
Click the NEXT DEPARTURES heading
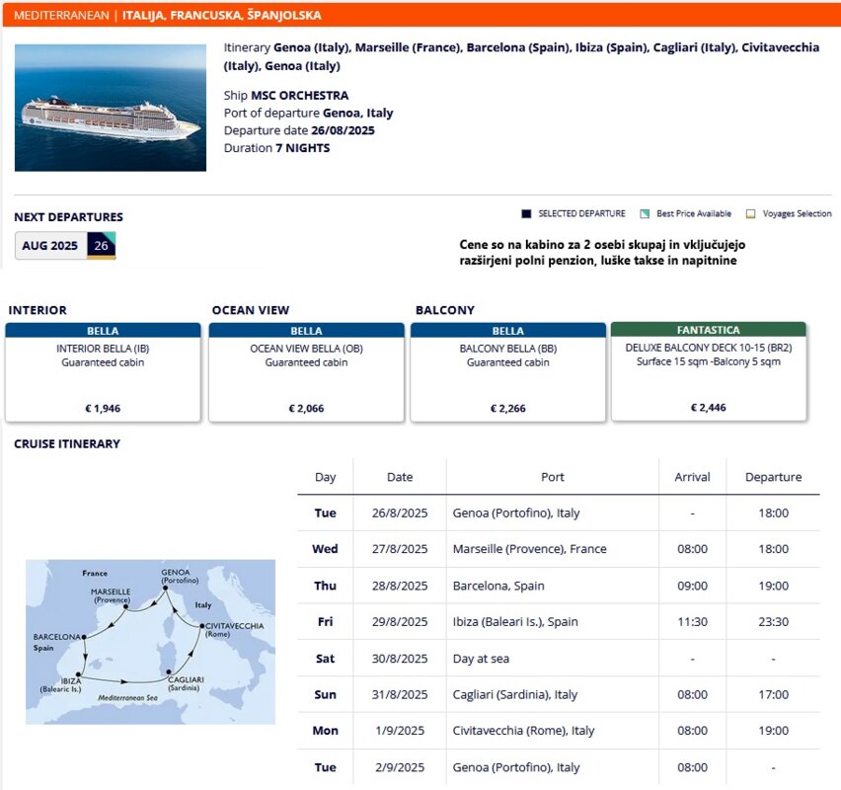pos(69,217)
